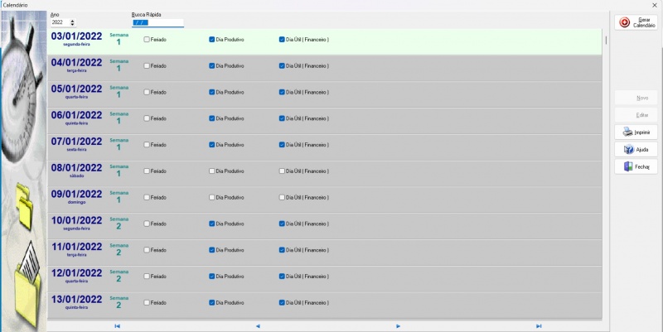This screenshot has width=663, height=332.
Task: Toggle Dia Produtivo for 13/01/2022
Action: (x=212, y=302)
